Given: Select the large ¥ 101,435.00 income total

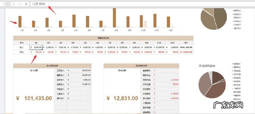Looking at the screenshot, I should [x=34, y=98].
